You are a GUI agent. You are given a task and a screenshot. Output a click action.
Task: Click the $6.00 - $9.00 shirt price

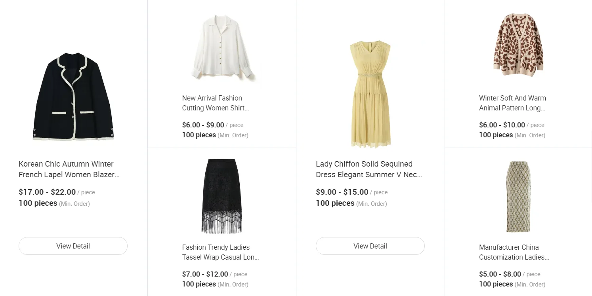coord(203,125)
